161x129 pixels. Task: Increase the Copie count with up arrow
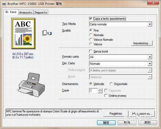(x=100, y=89)
